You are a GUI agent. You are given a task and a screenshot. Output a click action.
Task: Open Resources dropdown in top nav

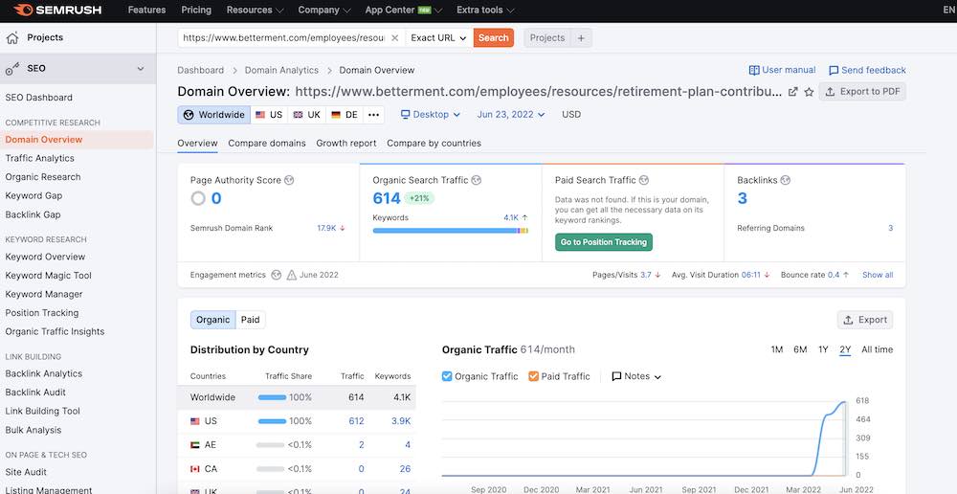(256, 10)
